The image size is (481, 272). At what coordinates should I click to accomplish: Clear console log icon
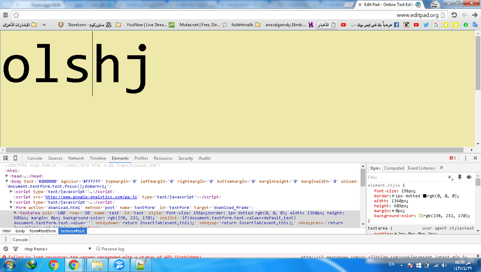tap(6, 249)
